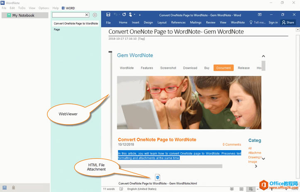Click the add new page plus icon
This screenshot has width=300, height=192.
click(x=95, y=15)
